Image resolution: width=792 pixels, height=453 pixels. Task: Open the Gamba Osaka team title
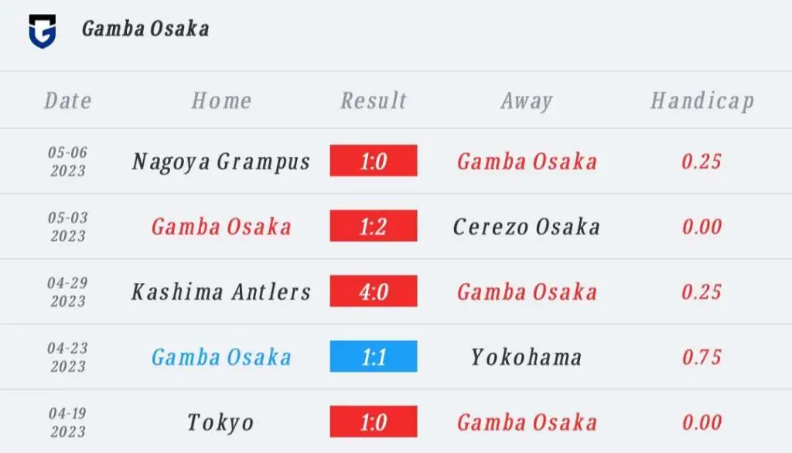pos(145,29)
